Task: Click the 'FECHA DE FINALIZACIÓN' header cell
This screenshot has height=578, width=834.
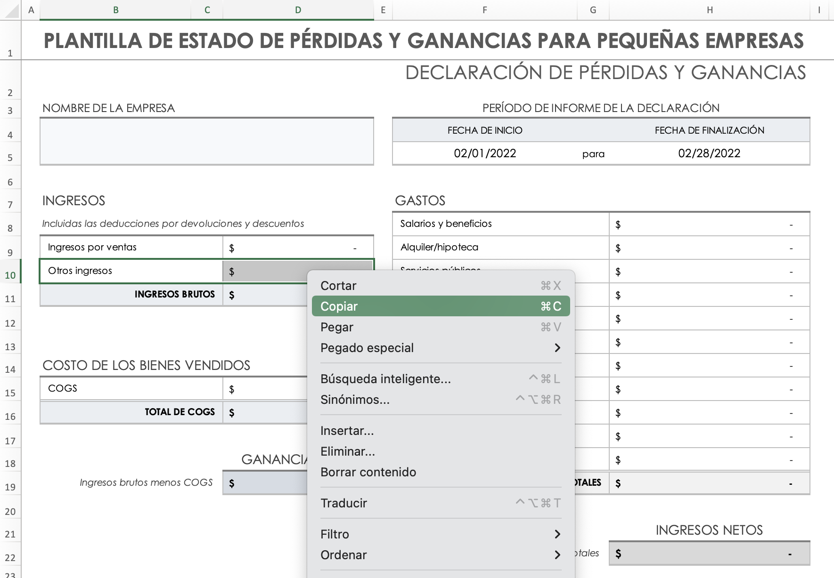Action: 710,130
